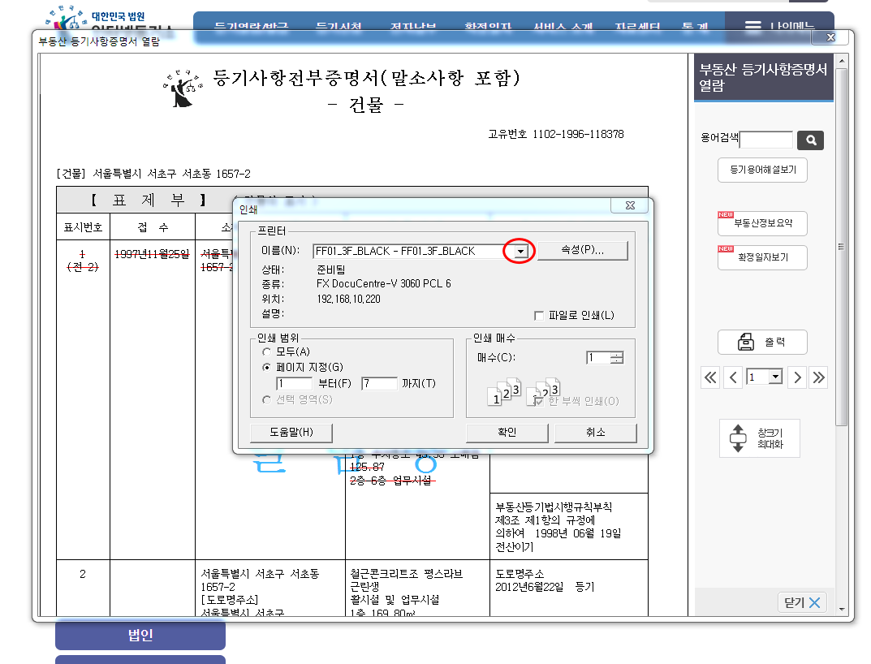Click the 고유번호 1102-1996-118378 text
This screenshot has height=664, width=871.
(x=555, y=135)
